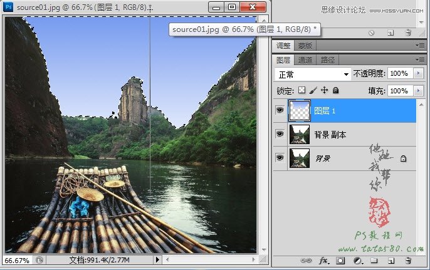Open the status bar info arrow menu
Viewport: 430px width, 270px height.
coord(157,259)
